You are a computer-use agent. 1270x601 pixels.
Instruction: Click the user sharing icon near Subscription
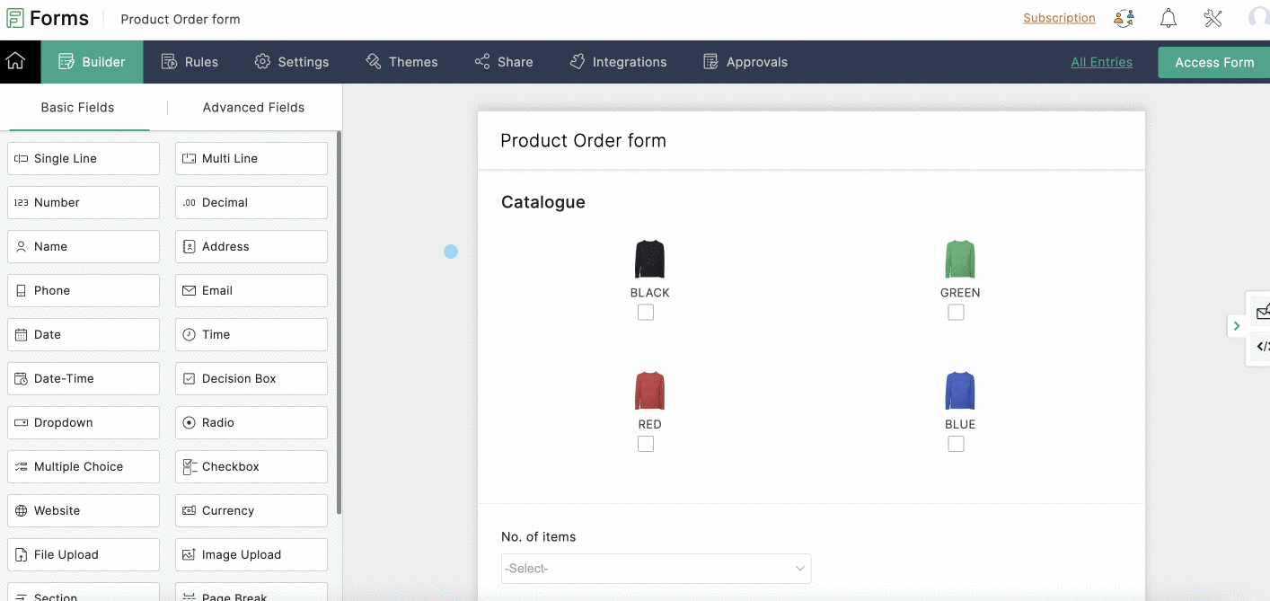(1124, 18)
